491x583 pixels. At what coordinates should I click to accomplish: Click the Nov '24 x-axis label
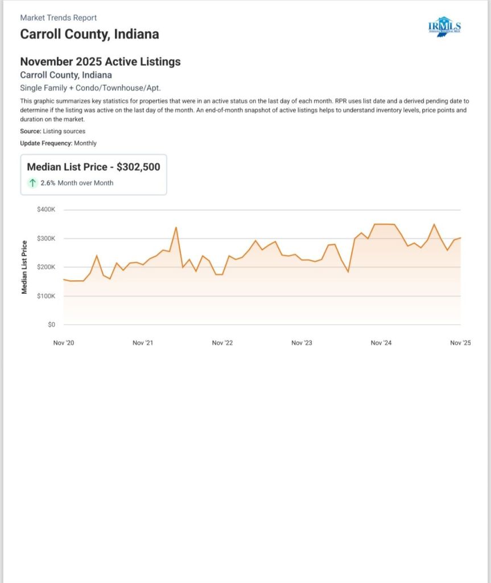click(x=381, y=343)
